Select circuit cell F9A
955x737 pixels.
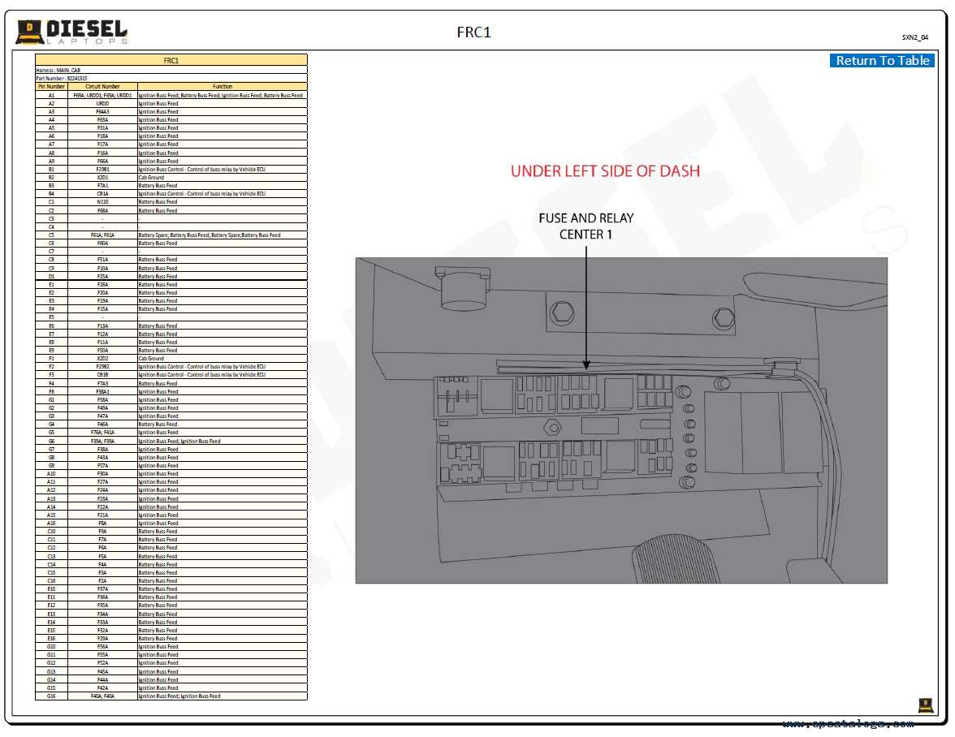102,532
